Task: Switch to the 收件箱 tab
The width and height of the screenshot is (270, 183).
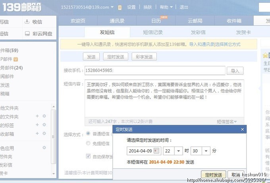Action: (234, 21)
